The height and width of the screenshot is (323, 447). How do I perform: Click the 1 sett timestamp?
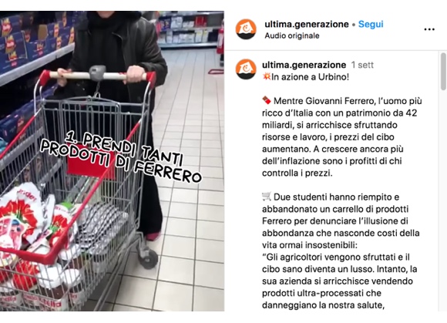coord(362,65)
